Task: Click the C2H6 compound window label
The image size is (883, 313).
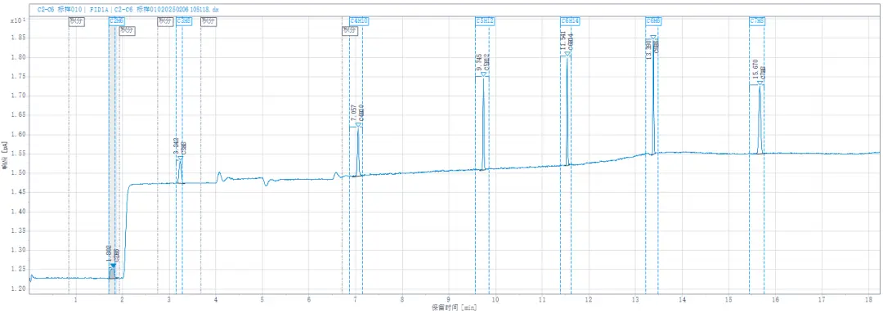Action: (117, 20)
